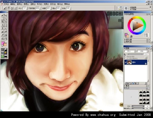This screenshot has height=118, width=153.
Task: Click the clone color stamp icon
Action: pos(131,36)
